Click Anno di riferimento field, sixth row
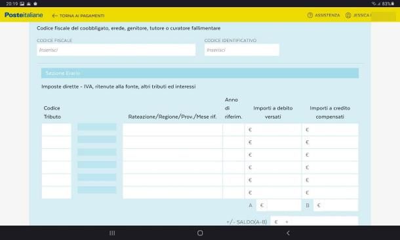This screenshot has height=240, width=400. click(233, 193)
